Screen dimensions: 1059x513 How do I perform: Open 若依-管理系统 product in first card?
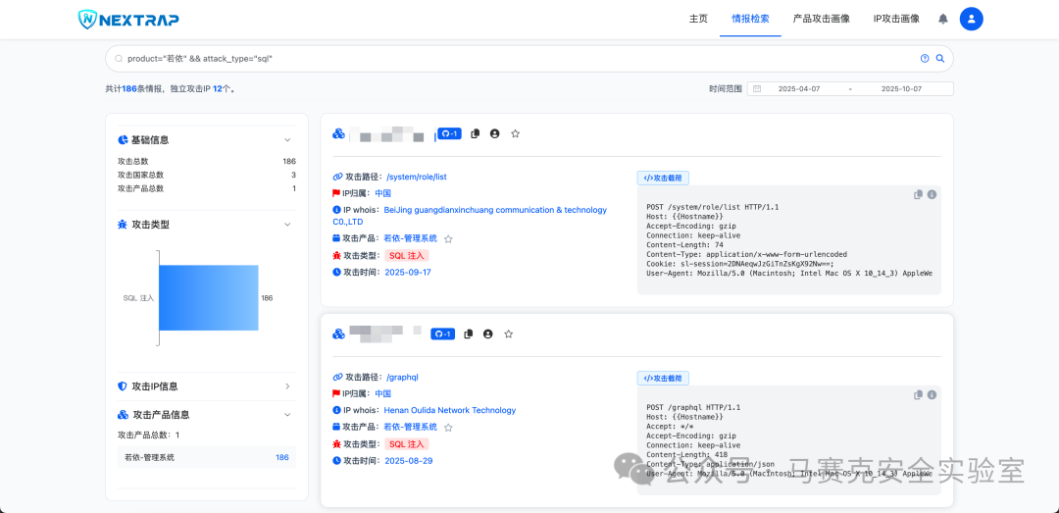[411, 238]
